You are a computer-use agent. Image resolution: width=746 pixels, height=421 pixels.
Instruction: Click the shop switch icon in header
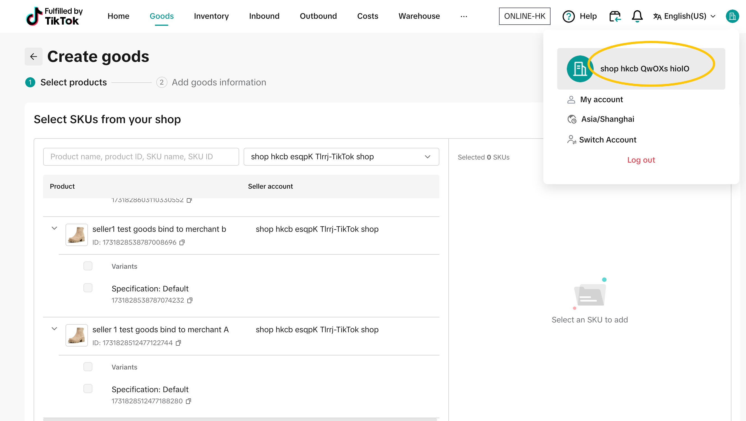[615, 16]
